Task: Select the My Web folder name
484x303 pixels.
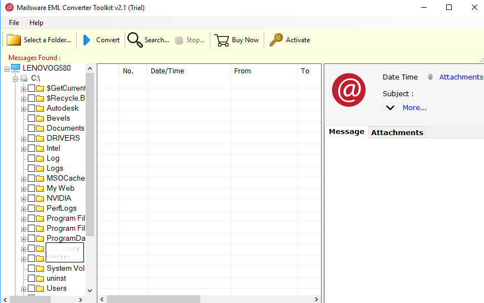Action: pos(61,188)
